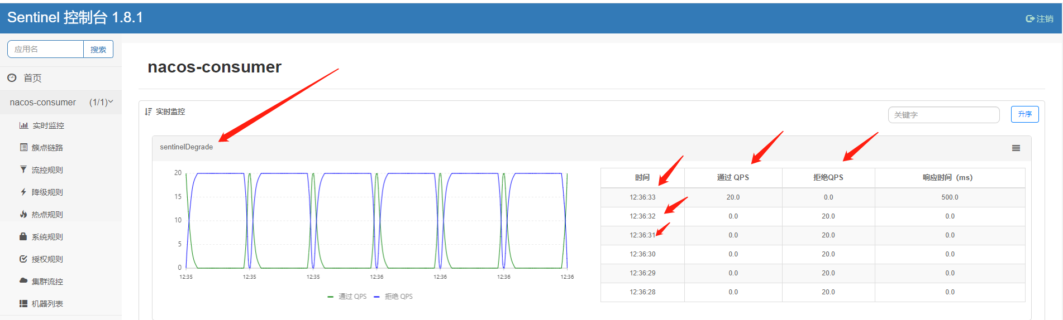
Task: Click the flame icon for 热点规则
Action: [x=23, y=214]
